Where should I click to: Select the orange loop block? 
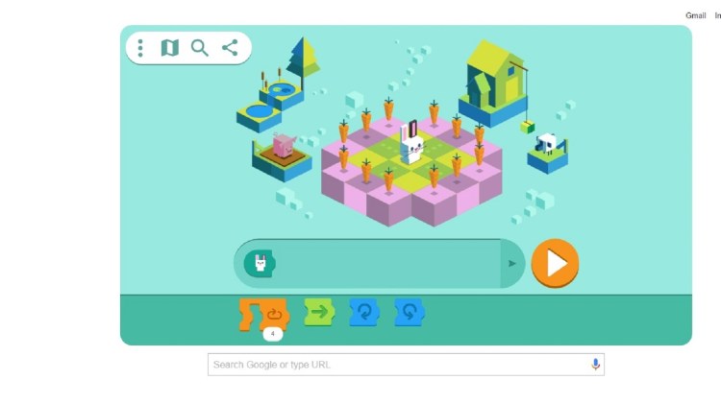point(264,315)
